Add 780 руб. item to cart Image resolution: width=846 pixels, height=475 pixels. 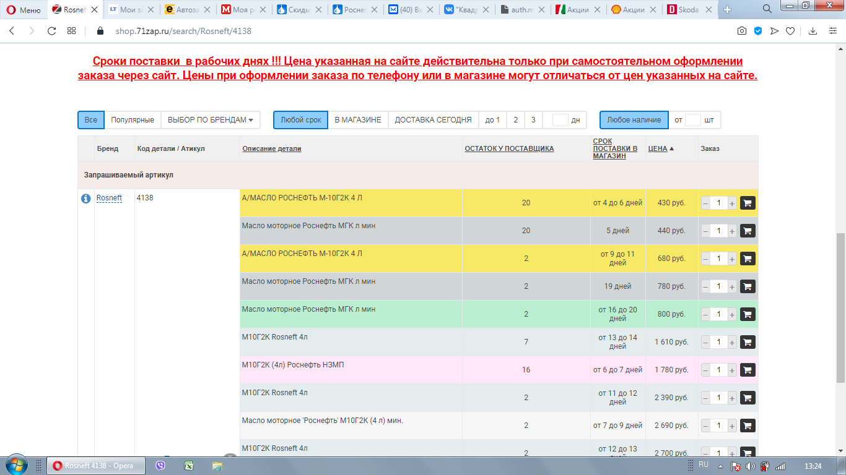748,286
